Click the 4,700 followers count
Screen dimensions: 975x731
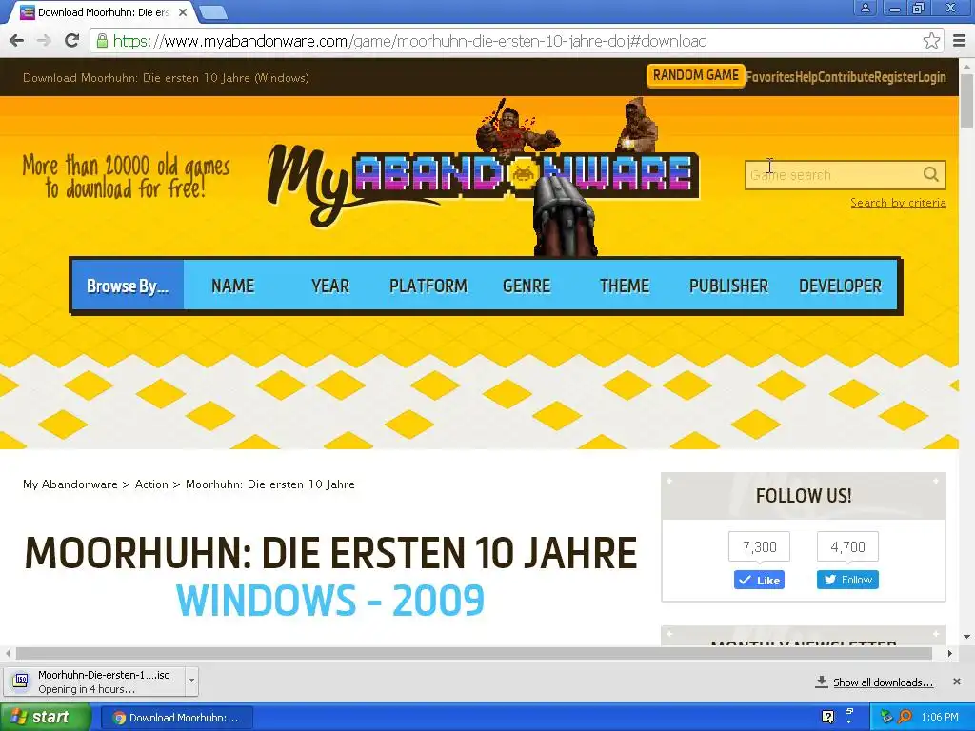[x=847, y=546]
